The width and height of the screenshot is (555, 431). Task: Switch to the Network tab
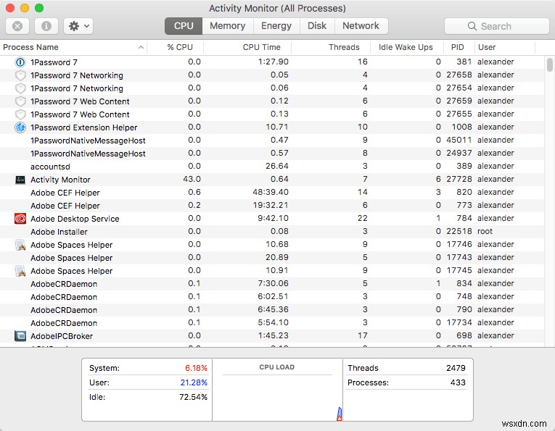click(361, 26)
